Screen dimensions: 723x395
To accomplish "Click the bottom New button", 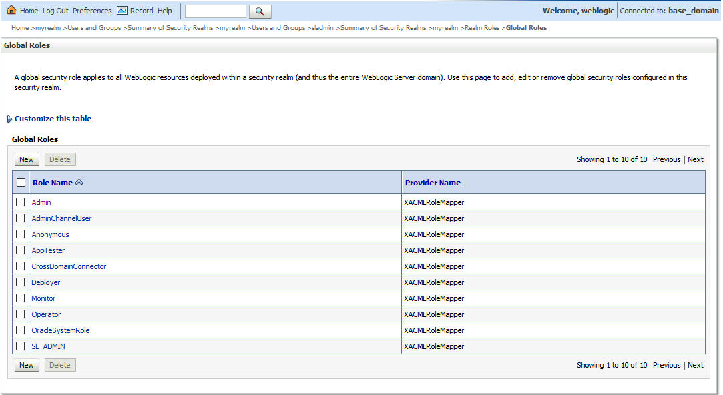I will [x=27, y=365].
